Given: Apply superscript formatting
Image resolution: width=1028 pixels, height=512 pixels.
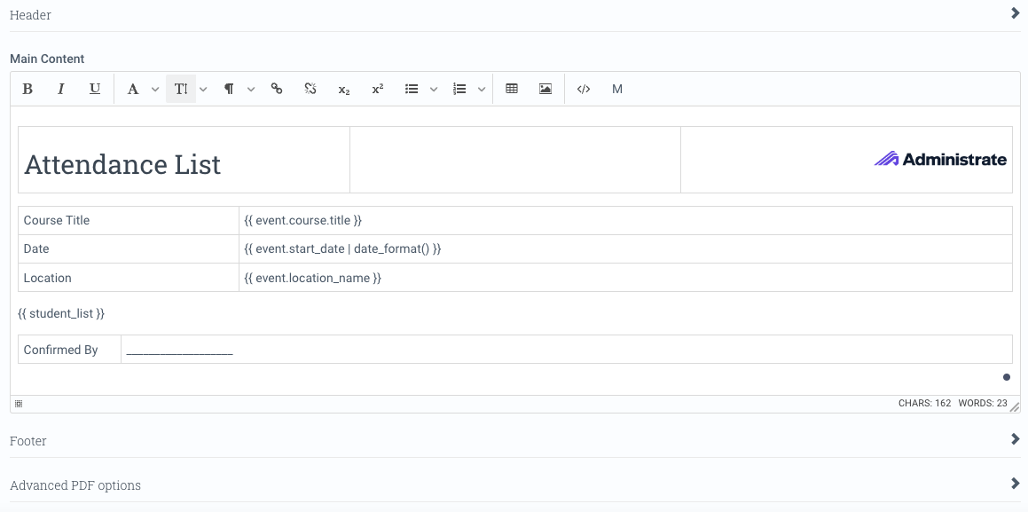Looking at the screenshot, I should click(377, 89).
